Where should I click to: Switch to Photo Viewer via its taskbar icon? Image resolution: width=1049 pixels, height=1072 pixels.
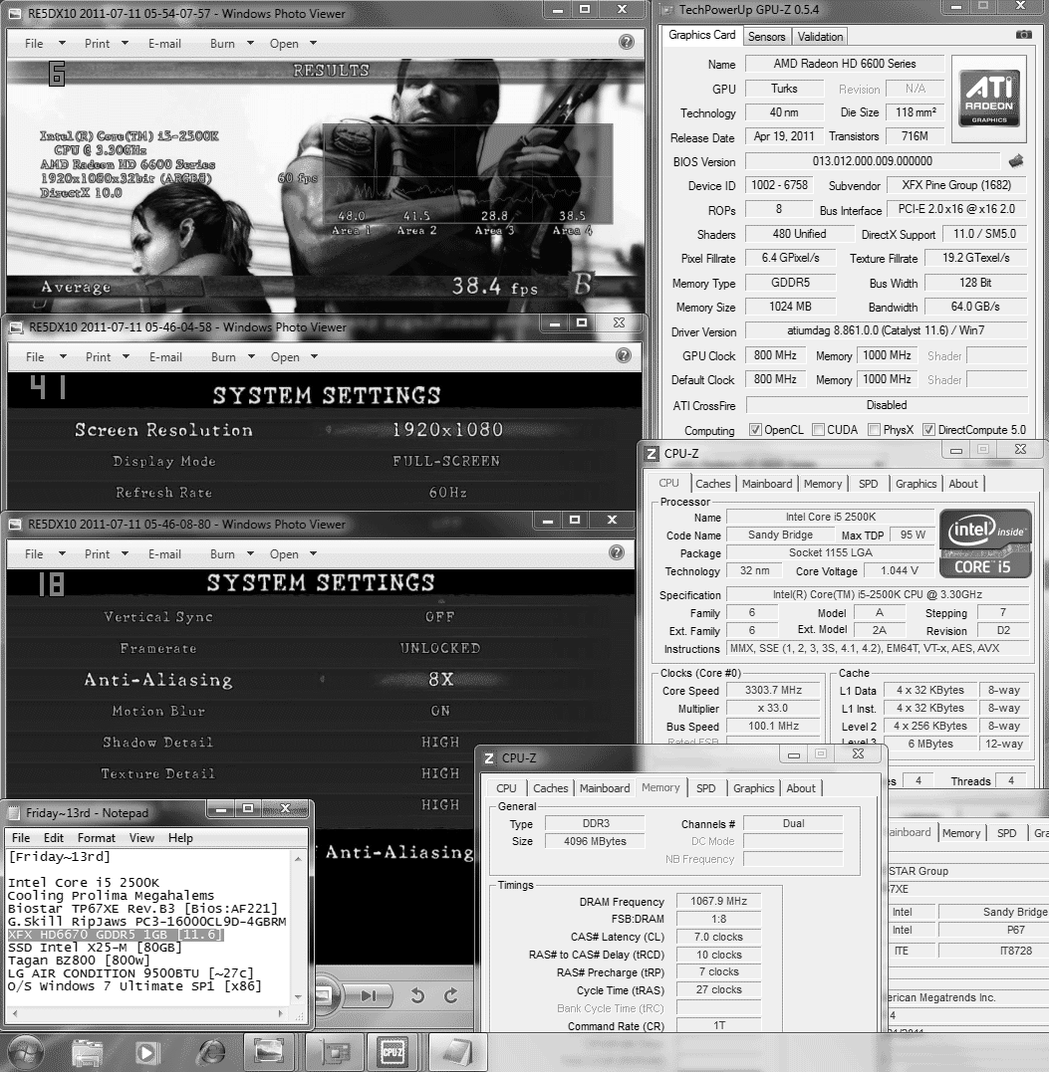point(269,1052)
